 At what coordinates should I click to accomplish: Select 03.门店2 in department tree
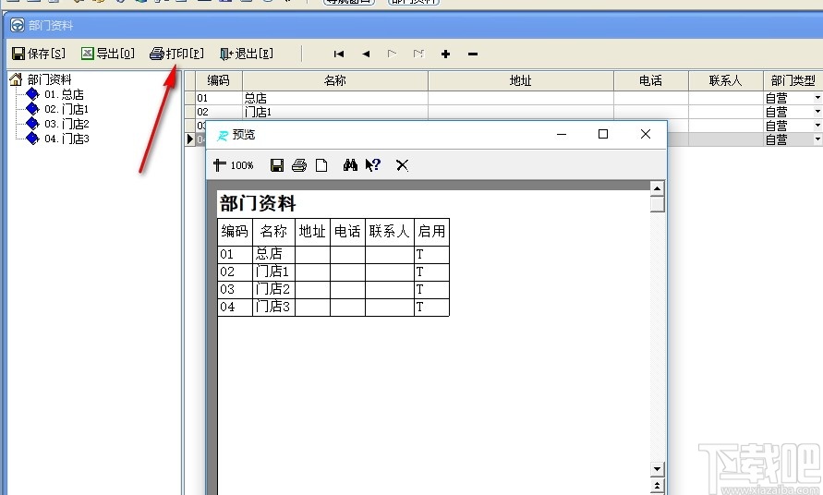click(x=67, y=124)
